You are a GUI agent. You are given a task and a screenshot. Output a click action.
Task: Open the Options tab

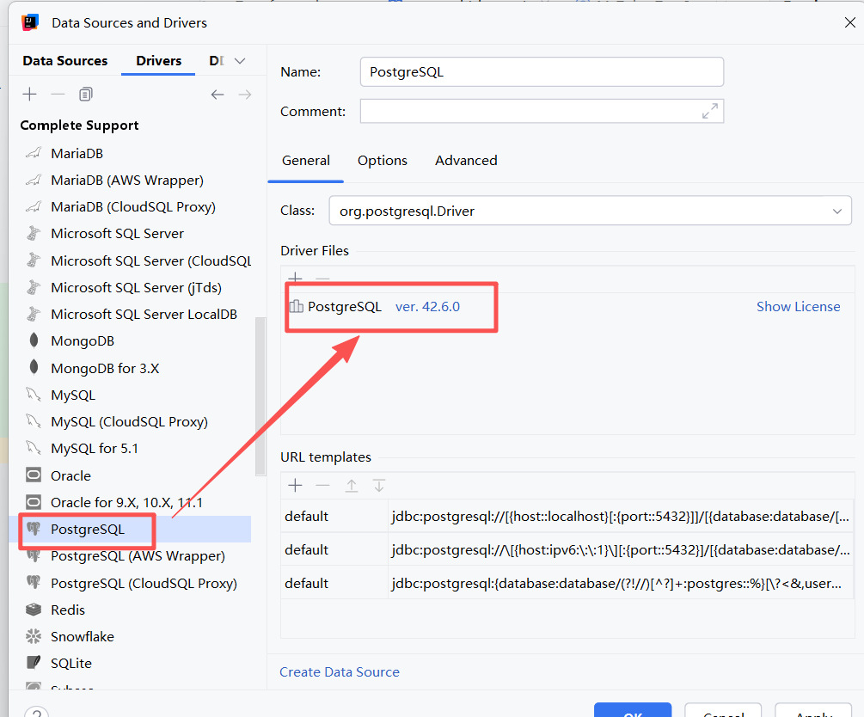[383, 161]
